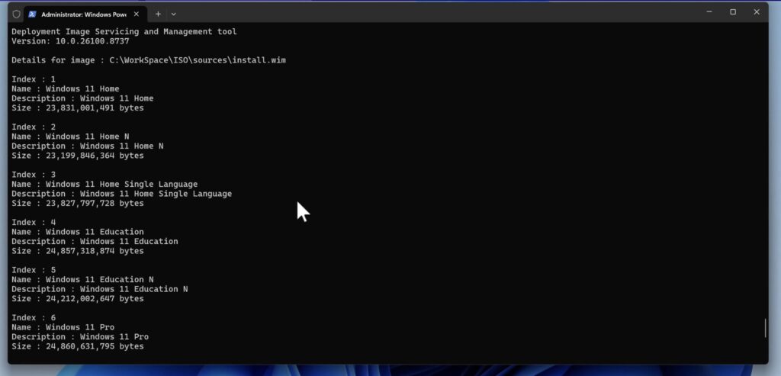Click the terminal scrollbar thumb
This screenshot has width=781, height=376.
click(766, 328)
